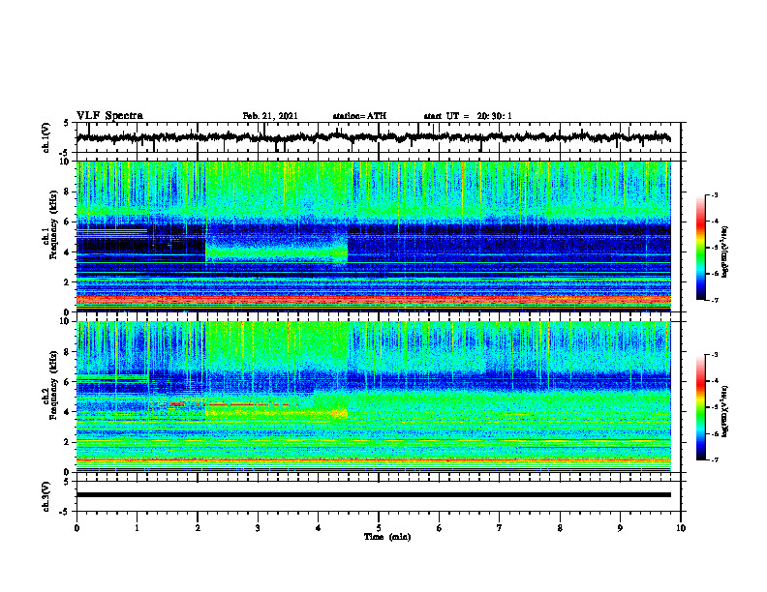This screenshot has height=592, width=767.
Task: Click the "5" tick on the time axis
Action: click(379, 528)
